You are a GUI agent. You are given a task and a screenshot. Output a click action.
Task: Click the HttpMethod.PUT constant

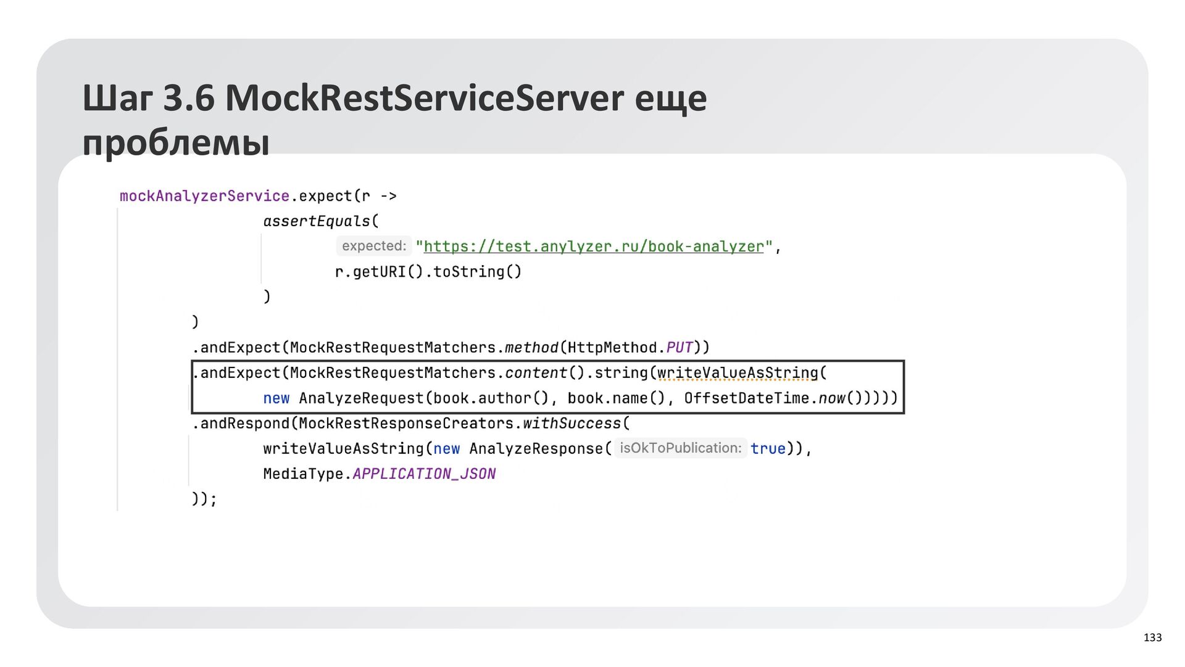coord(679,348)
